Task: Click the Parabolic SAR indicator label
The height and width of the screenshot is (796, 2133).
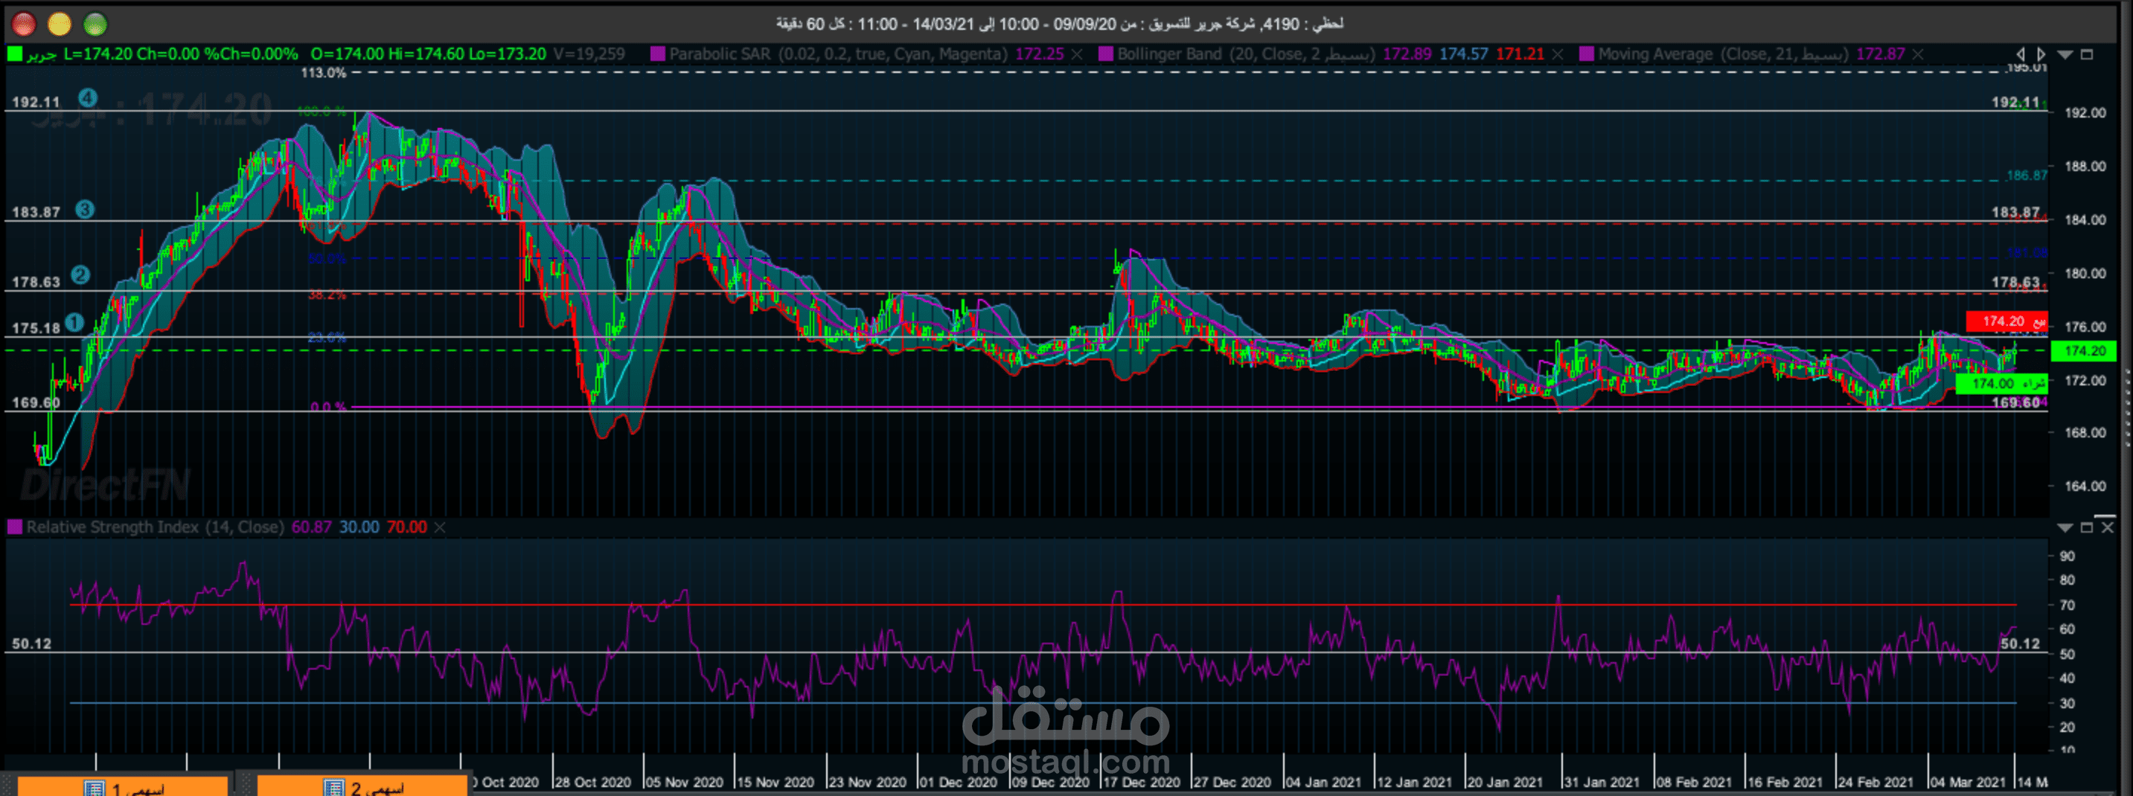Action: [x=838, y=54]
